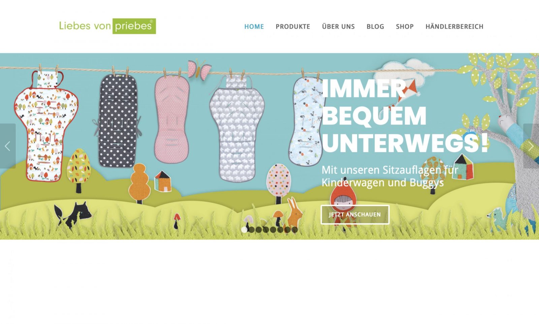Select the fourth slider dot
539x324 pixels.
click(x=266, y=230)
